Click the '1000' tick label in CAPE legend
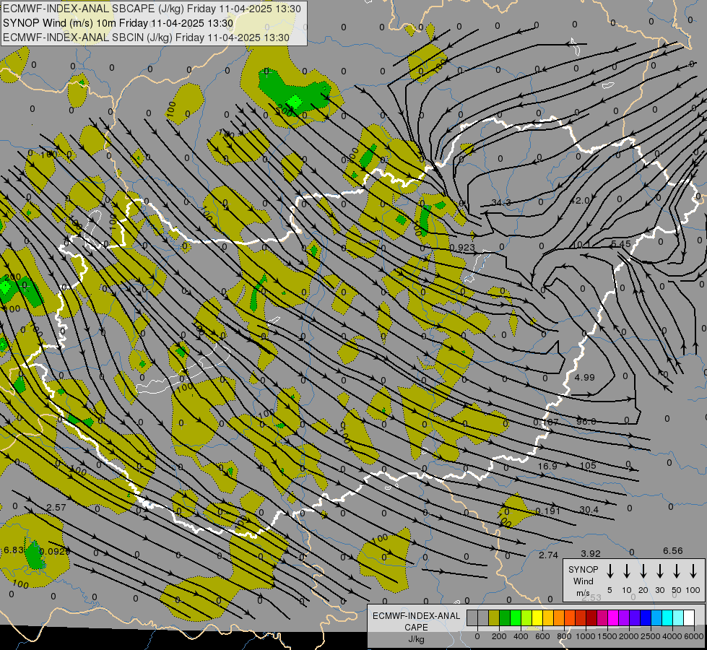Screen dimensions: 707x650 click(x=585, y=636)
